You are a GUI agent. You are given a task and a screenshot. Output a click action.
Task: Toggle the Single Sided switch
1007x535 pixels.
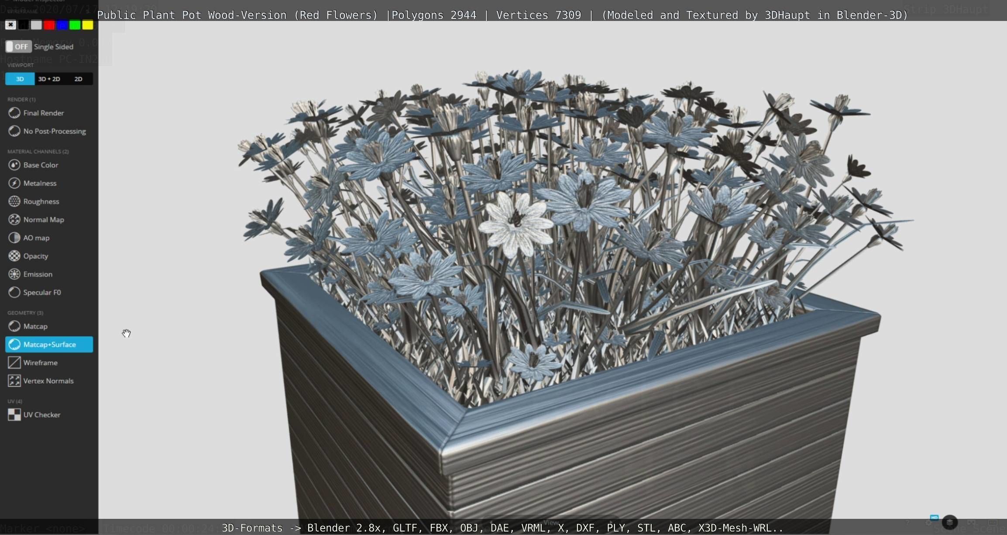tap(19, 47)
